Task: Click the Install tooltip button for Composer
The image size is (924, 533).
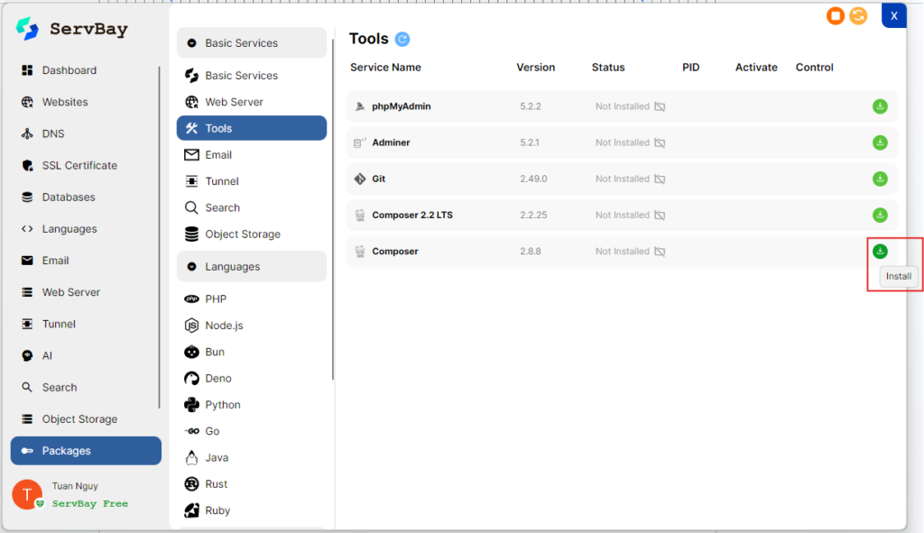Action: [898, 276]
